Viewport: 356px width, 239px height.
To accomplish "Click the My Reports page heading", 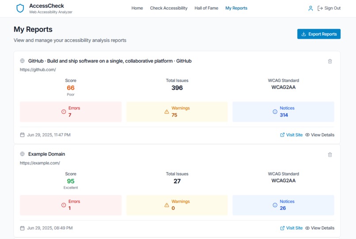I will click(x=33, y=30).
